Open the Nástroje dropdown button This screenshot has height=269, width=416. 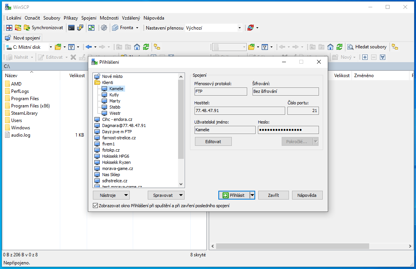tap(111, 195)
